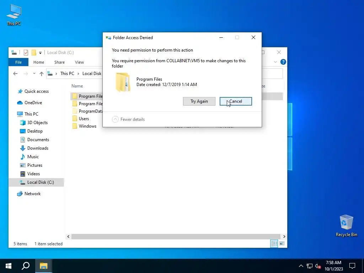
Task: Open This PC desktop icon
Action: pos(14,15)
